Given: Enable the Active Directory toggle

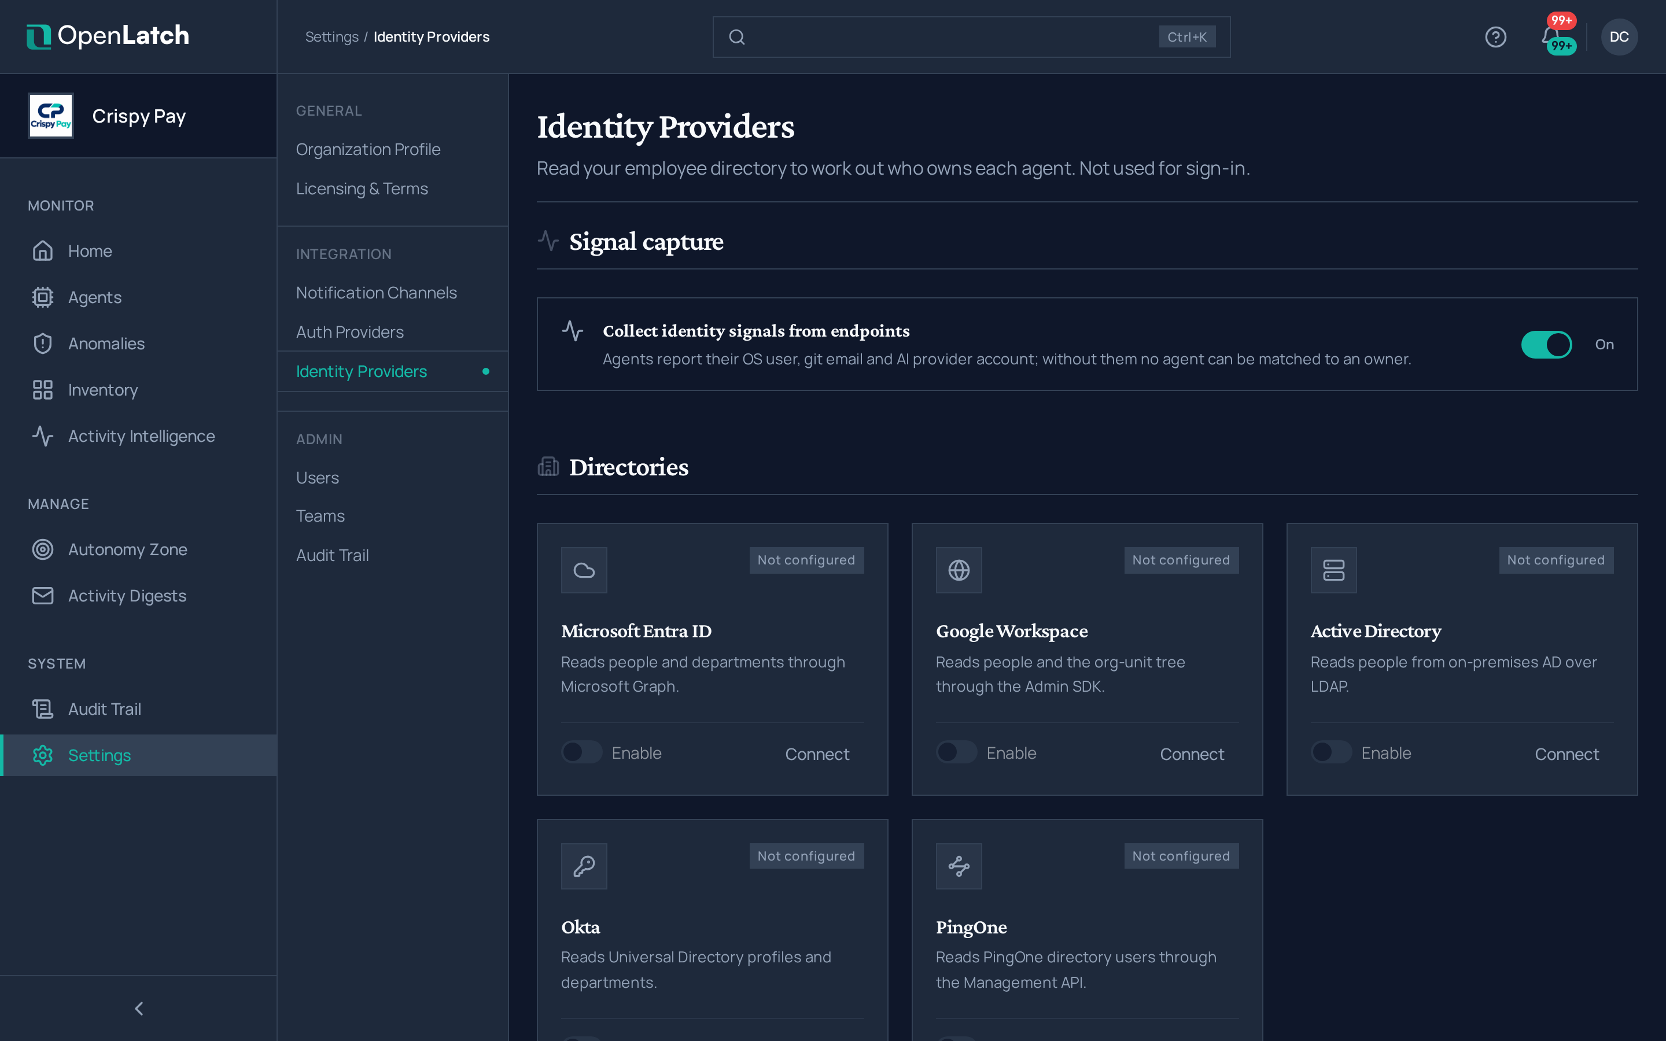Looking at the screenshot, I should [1332, 752].
